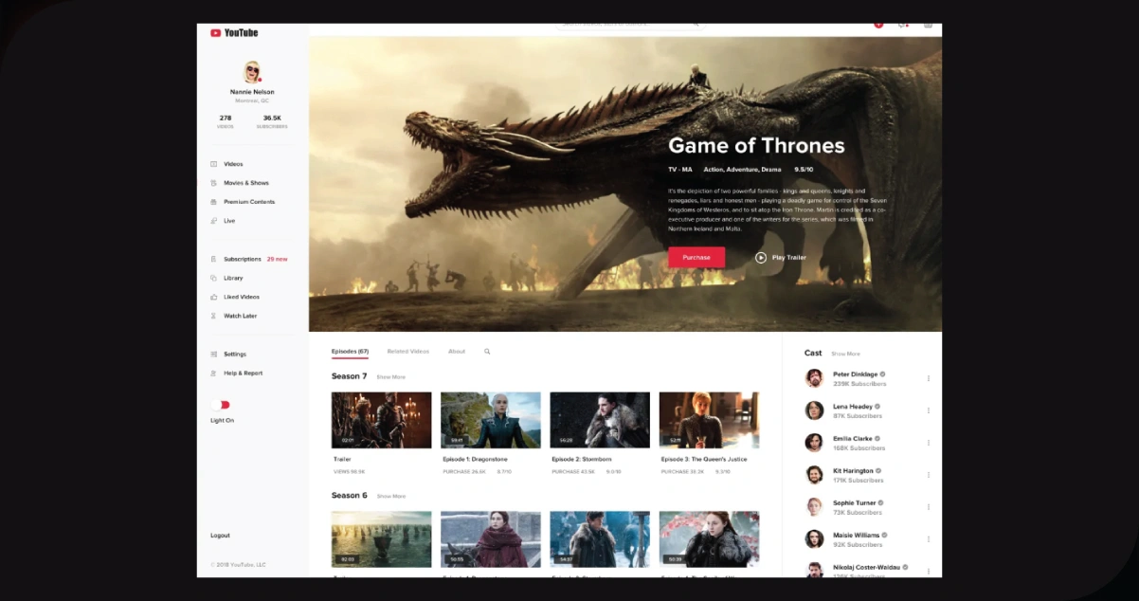The image size is (1139, 601).
Task: Open the About tab
Action: point(457,352)
